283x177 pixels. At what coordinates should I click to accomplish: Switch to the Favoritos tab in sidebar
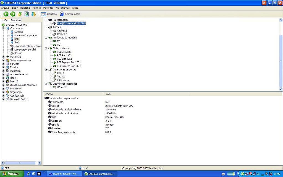(x=16, y=20)
